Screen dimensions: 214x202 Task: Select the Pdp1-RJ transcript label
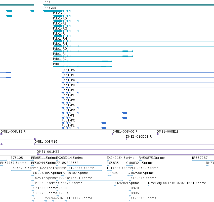pyautogui.click(x=59, y=54)
